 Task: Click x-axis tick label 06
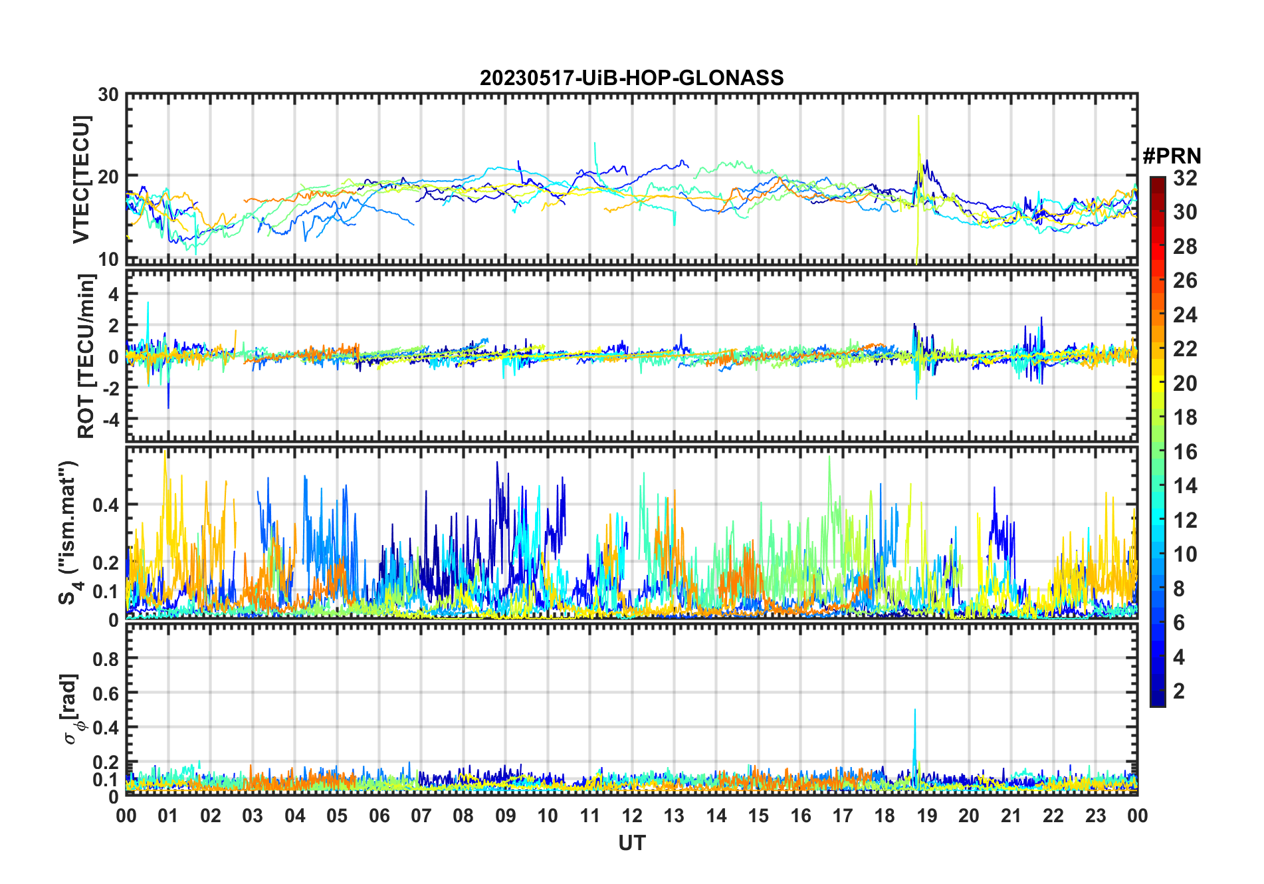(x=379, y=816)
